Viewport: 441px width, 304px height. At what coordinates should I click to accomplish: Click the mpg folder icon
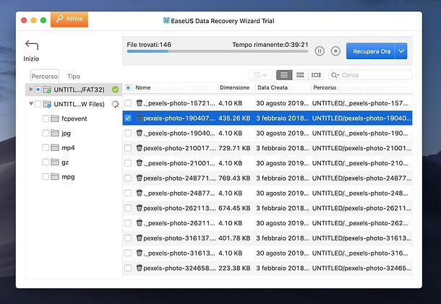[x=55, y=177]
